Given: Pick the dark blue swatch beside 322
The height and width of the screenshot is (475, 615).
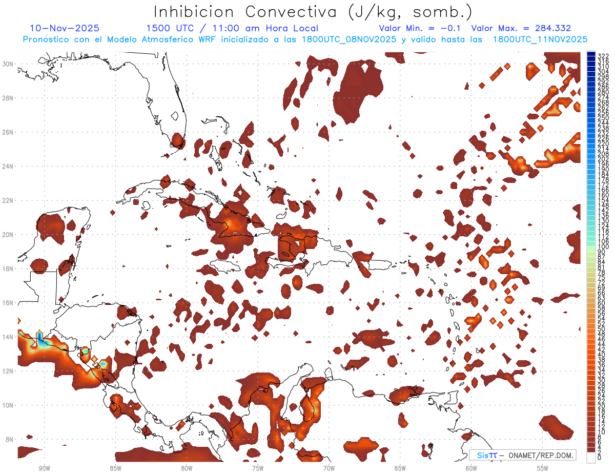Looking at the screenshot, I should click(x=591, y=54).
